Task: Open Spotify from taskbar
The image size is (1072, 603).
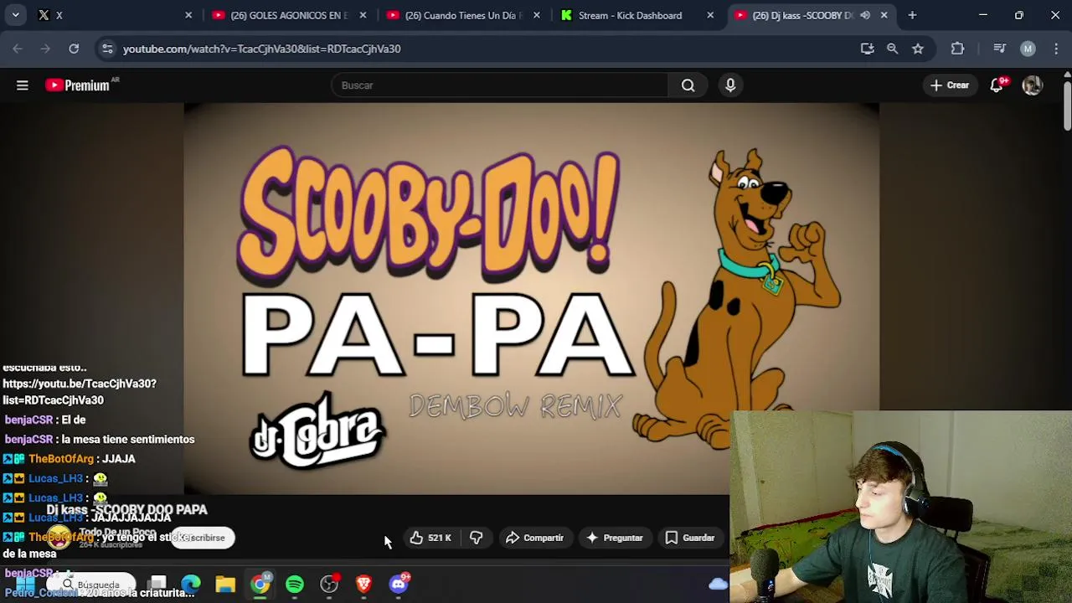Action: click(295, 585)
